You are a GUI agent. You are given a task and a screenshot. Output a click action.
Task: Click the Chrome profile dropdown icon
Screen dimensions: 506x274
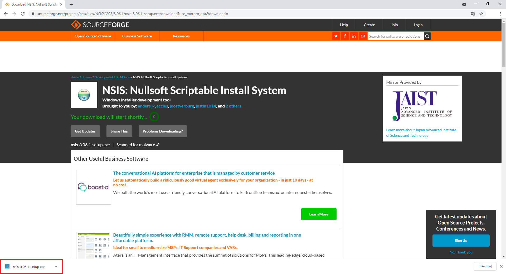[464, 4]
